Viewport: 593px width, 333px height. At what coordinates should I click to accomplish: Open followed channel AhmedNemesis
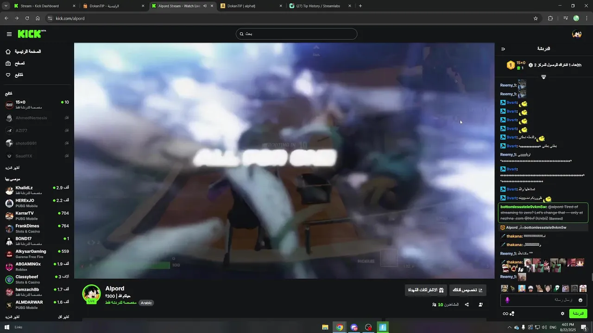37,118
